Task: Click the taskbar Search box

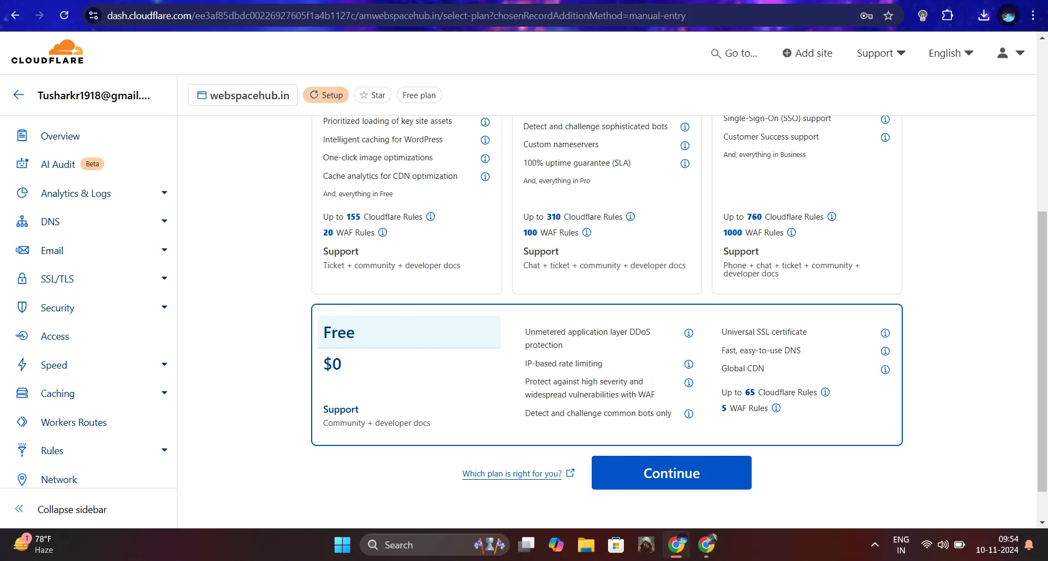Action: coord(434,545)
